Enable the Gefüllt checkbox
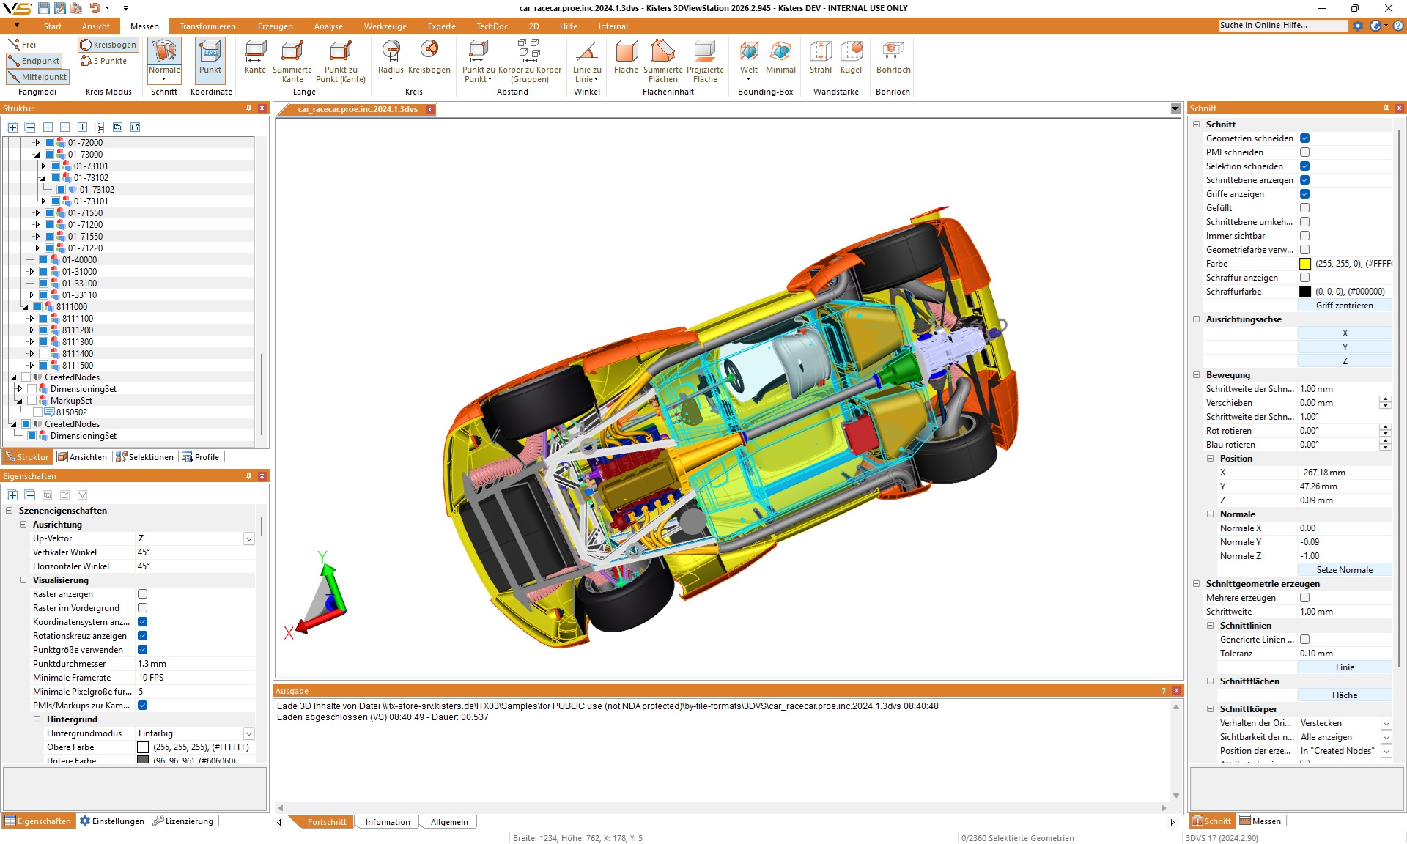The image size is (1407, 844). tap(1304, 208)
